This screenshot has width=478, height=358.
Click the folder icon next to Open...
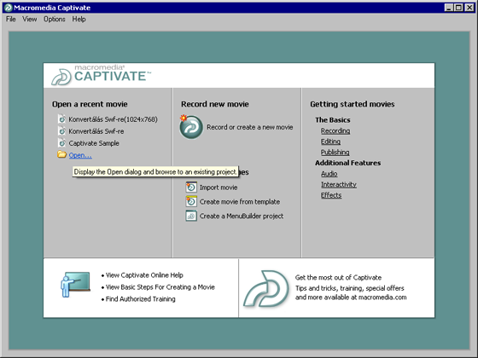pyautogui.click(x=61, y=154)
